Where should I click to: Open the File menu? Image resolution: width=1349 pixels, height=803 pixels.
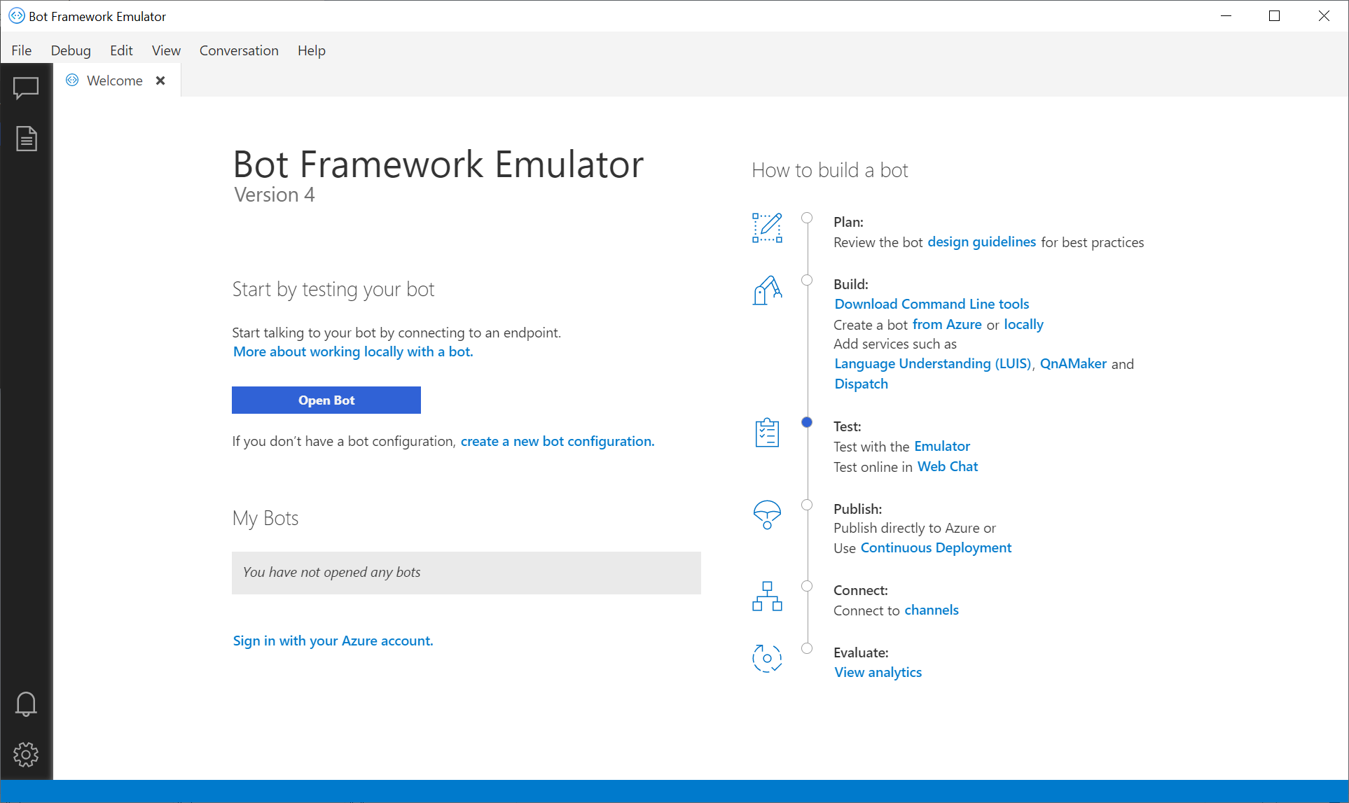pyautogui.click(x=21, y=49)
